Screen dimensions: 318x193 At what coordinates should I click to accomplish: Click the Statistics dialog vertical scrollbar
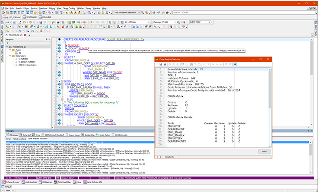coord(270,108)
